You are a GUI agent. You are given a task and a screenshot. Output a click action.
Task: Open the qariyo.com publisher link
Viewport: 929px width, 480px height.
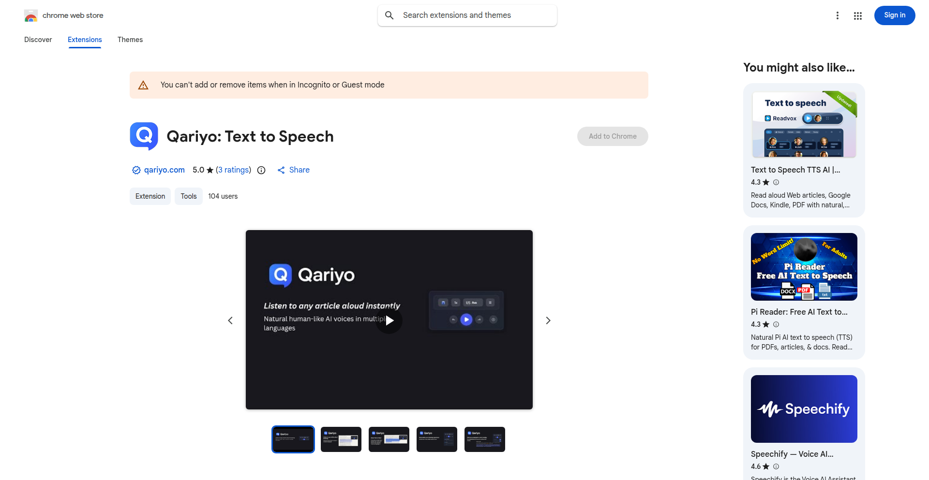[x=165, y=170]
